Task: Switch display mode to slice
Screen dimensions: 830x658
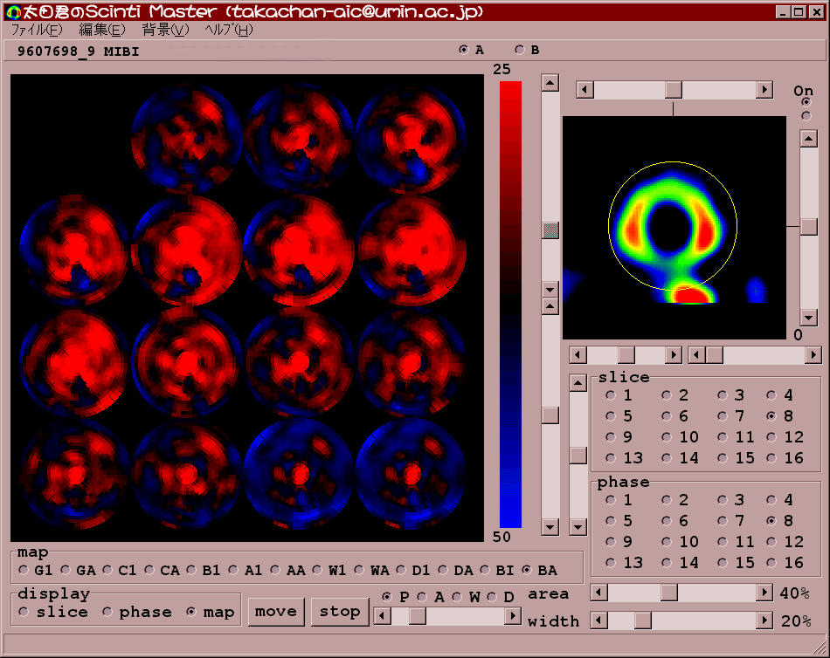Action: [24, 612]
